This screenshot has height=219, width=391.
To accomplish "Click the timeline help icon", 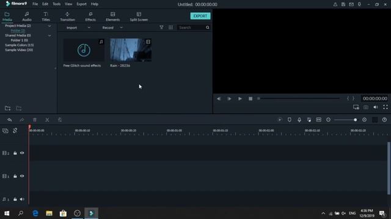I will [x=384, y=120].
